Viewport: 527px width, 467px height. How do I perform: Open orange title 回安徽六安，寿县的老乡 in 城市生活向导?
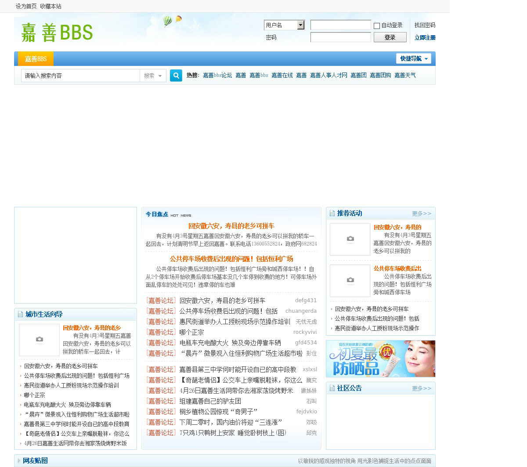tap(92, 328)
